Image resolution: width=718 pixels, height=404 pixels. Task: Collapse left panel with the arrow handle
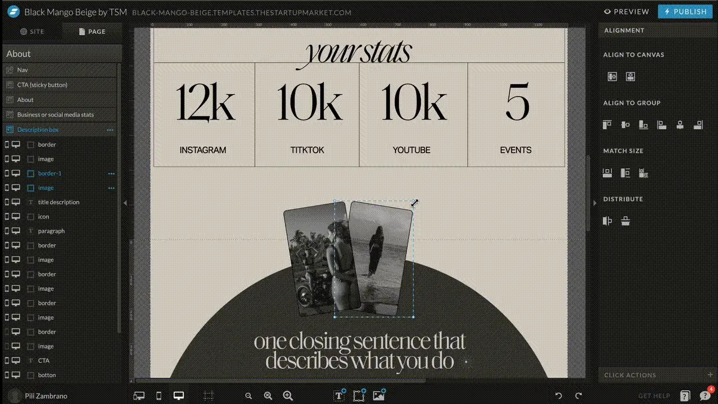pos(125,203)
